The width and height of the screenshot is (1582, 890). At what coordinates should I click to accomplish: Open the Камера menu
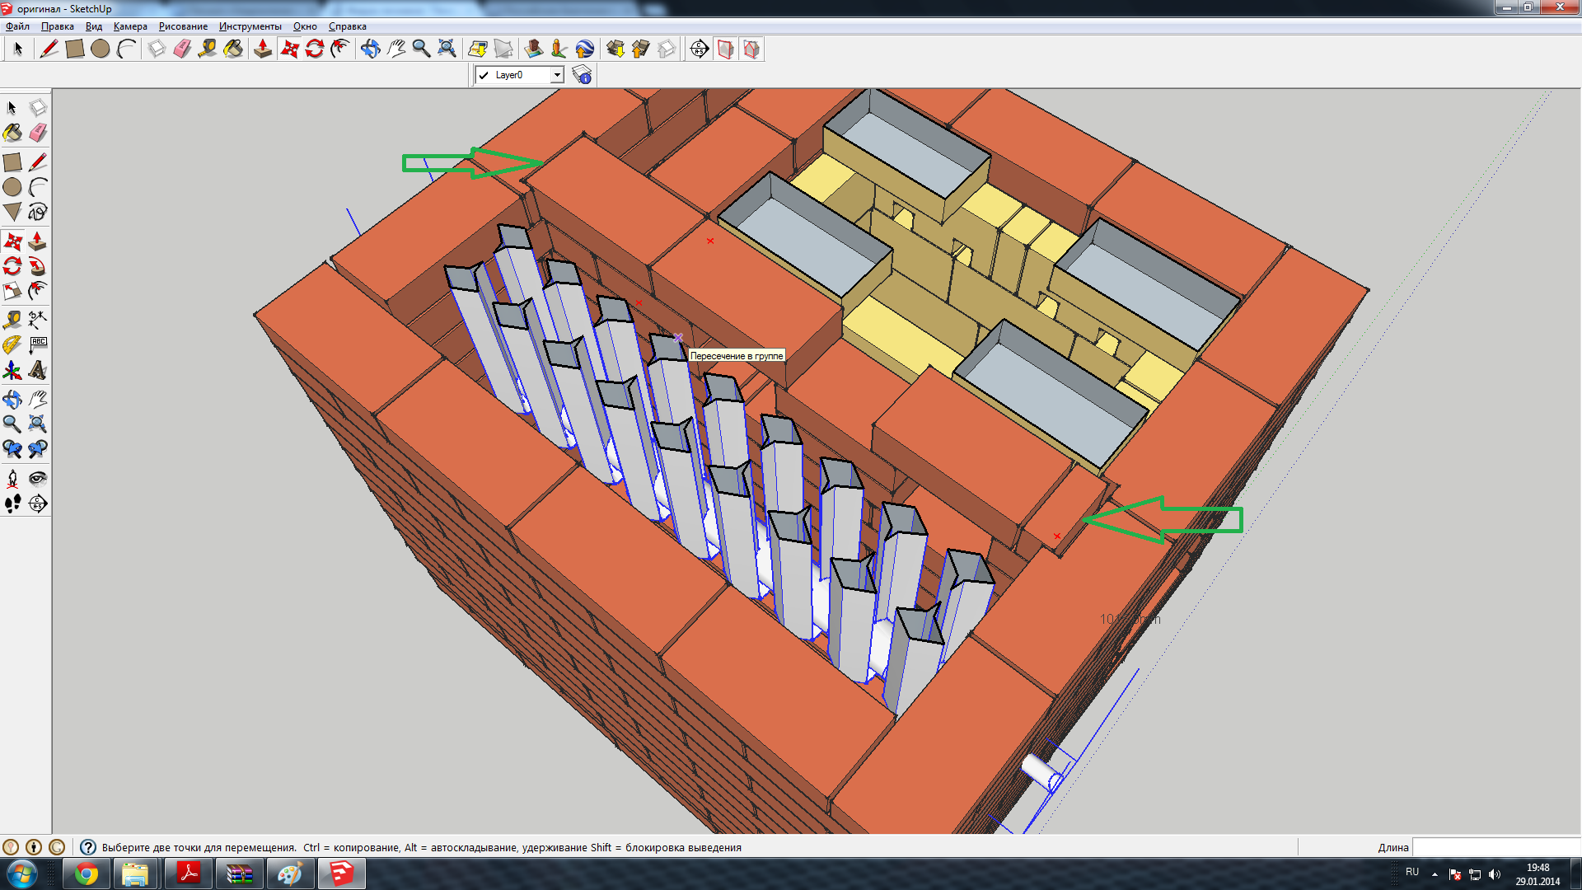point(130,26)
